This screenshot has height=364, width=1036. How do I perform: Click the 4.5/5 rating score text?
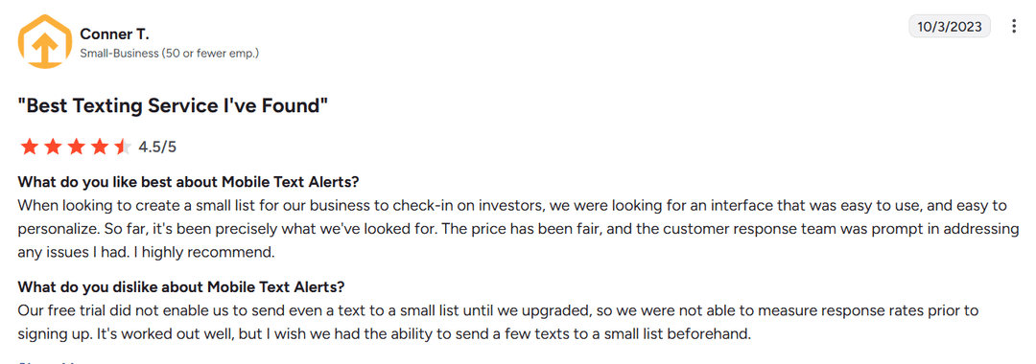157,148
